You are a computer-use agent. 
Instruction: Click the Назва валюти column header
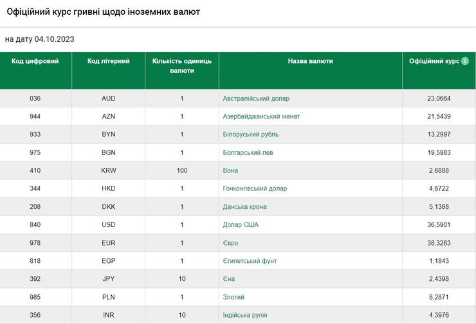coord(311,61)
